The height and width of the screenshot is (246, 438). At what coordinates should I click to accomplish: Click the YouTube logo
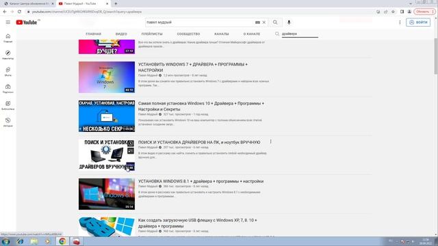[x=27, y=23]
